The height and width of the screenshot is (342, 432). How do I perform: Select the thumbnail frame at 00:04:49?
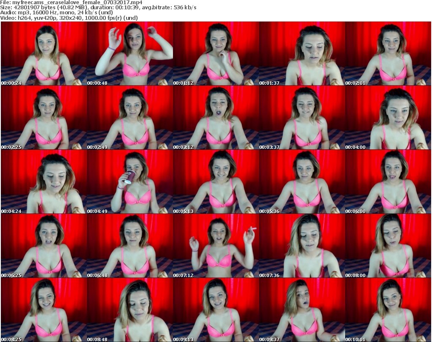tap(130, 182)
